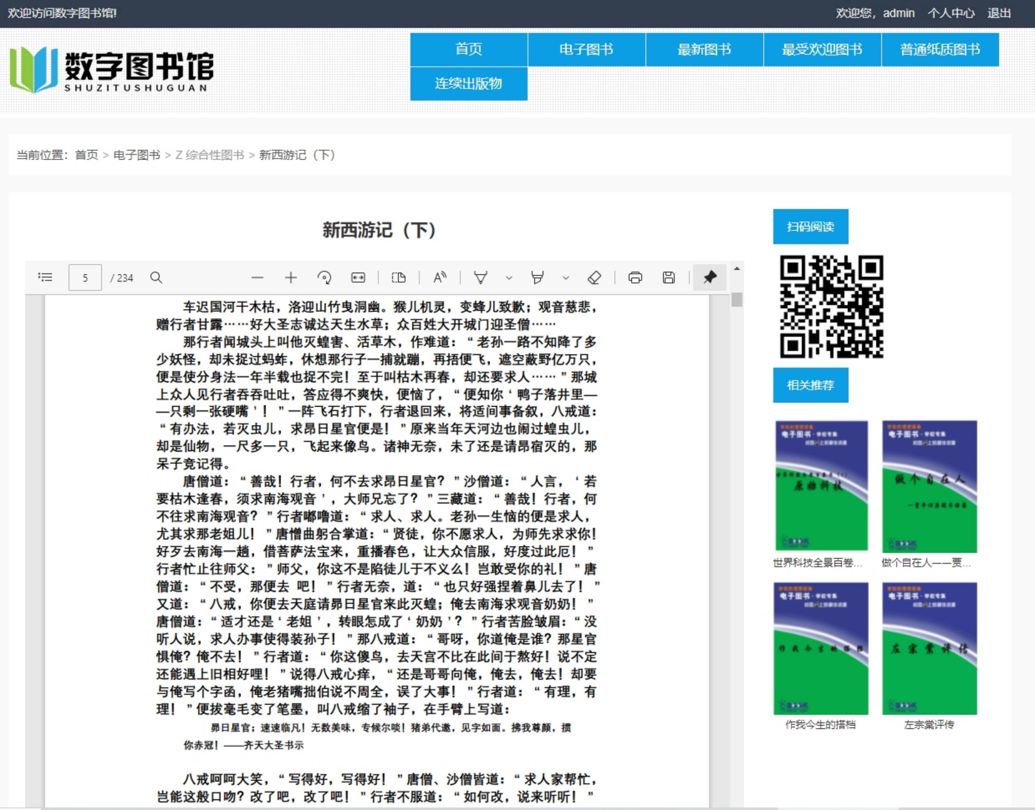Click the 退出 logout link
This screenshot has height=810, width=1035.
coord(999,13)
